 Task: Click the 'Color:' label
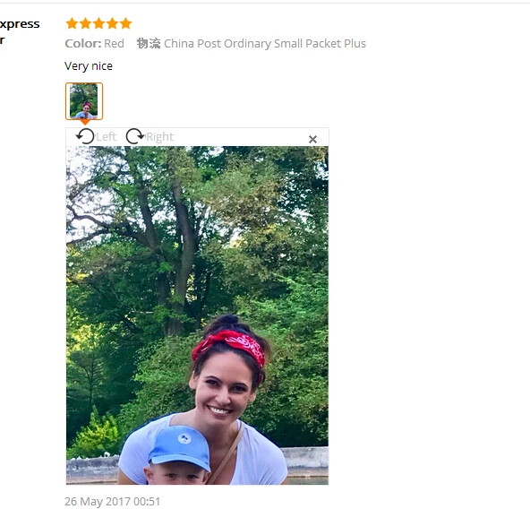click(x=82, y=44)
